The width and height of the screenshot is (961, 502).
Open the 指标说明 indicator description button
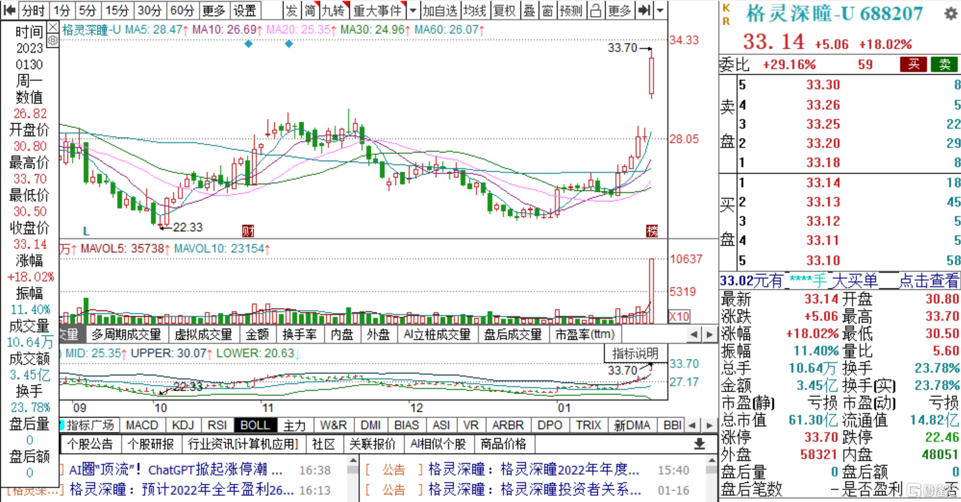point(635,353)
